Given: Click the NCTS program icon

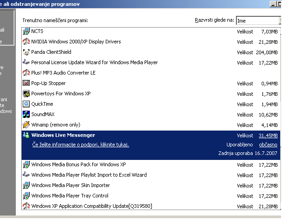Looking at the screenshot, I should 26,31.
